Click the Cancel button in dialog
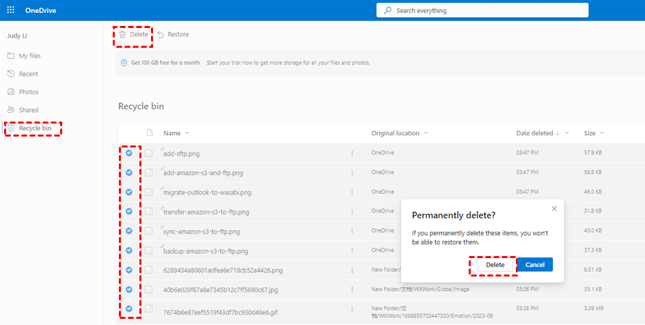Screen dimensions: 645x325 click(x=535, y=265)
